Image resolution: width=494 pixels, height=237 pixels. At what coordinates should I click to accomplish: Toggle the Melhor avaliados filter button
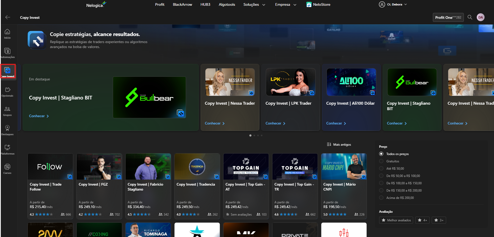[396, 220]
